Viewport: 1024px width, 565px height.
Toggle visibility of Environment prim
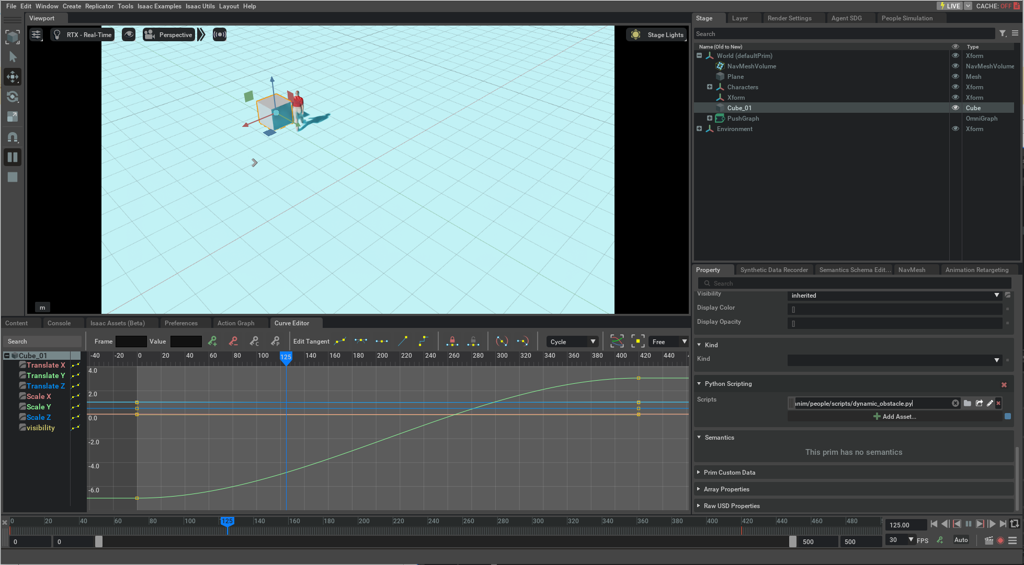(x=955, y=128)
